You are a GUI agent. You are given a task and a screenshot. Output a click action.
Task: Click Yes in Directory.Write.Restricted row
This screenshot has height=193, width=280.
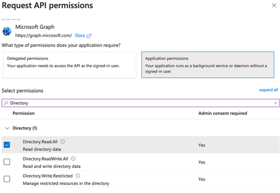click(x=202, y=179)
